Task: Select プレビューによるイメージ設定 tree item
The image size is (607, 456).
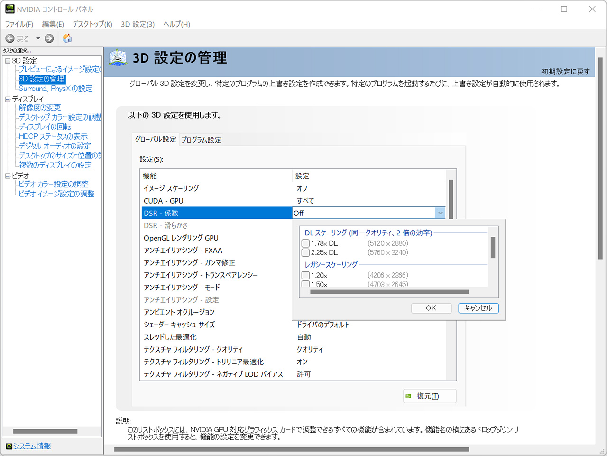Action: [60, 69]
